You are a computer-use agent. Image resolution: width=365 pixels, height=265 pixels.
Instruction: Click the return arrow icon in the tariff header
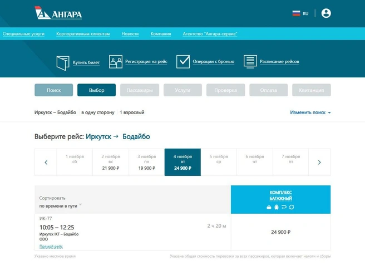(284, 207)
